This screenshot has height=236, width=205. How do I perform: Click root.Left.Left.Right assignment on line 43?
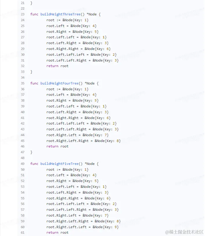(83, 129)
